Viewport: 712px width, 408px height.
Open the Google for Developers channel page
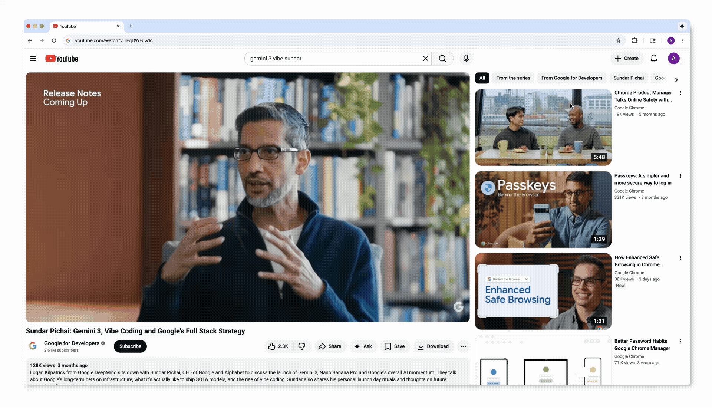click(x=71, y=343)
